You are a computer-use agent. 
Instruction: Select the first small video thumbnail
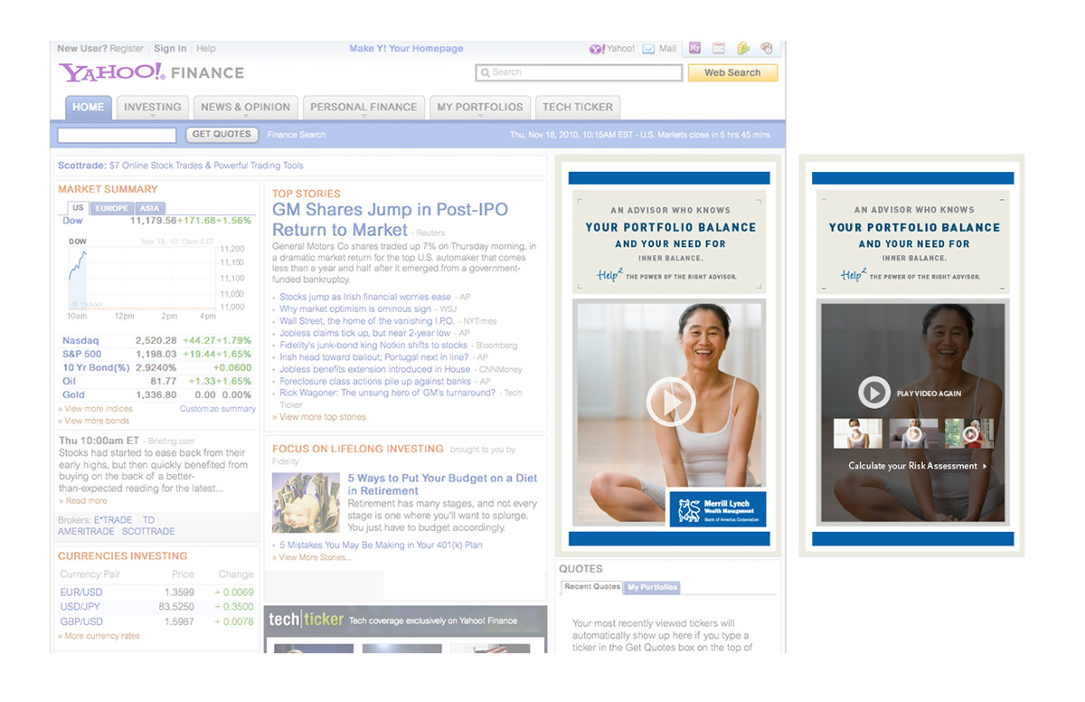(x=857, y=433)
